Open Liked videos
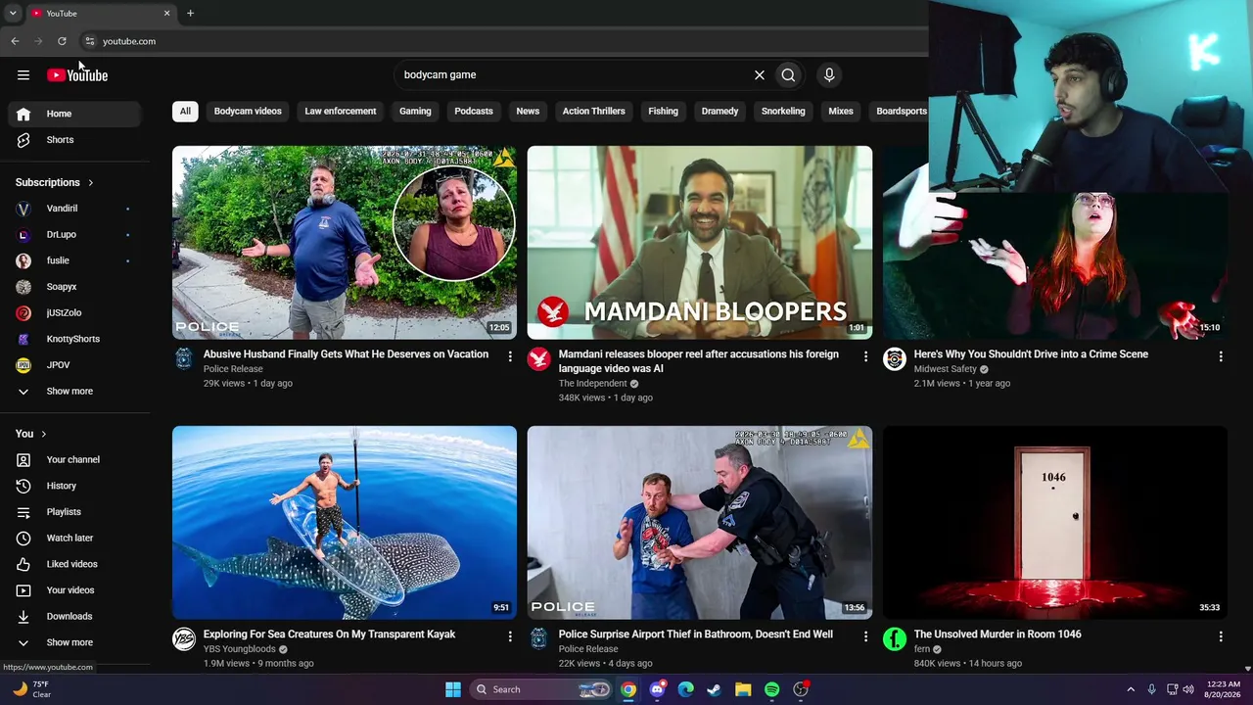This screenshot has width=1253, height=705. click(x=75, y=564)
